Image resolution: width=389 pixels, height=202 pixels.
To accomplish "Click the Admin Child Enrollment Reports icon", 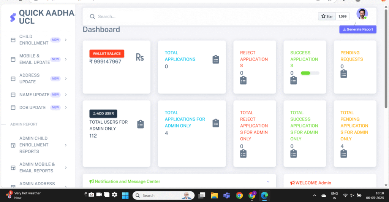I will tap(13, 145).
